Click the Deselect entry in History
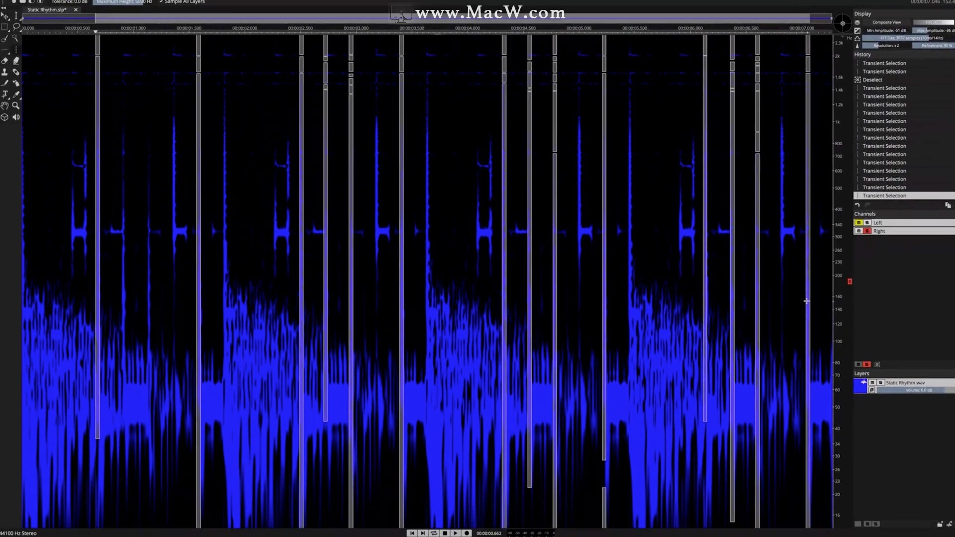Screen dimensions: 955x537 pos(873,80)
